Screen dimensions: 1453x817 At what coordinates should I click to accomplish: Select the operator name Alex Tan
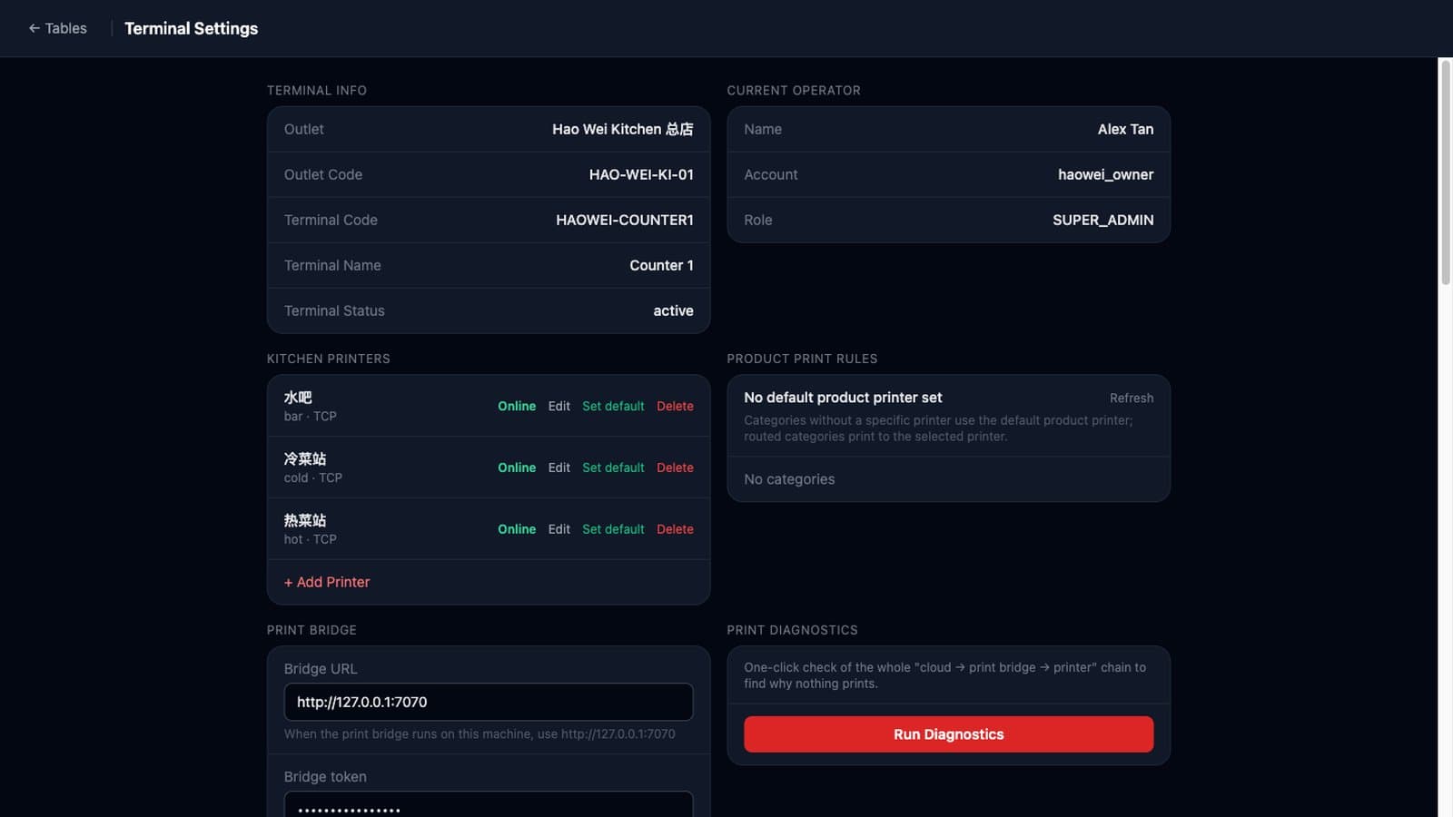pyautogui.click(x=1125, y=129)
